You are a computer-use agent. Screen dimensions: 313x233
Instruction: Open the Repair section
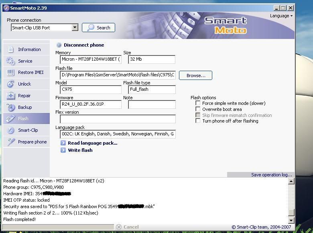tap(26, 96)
